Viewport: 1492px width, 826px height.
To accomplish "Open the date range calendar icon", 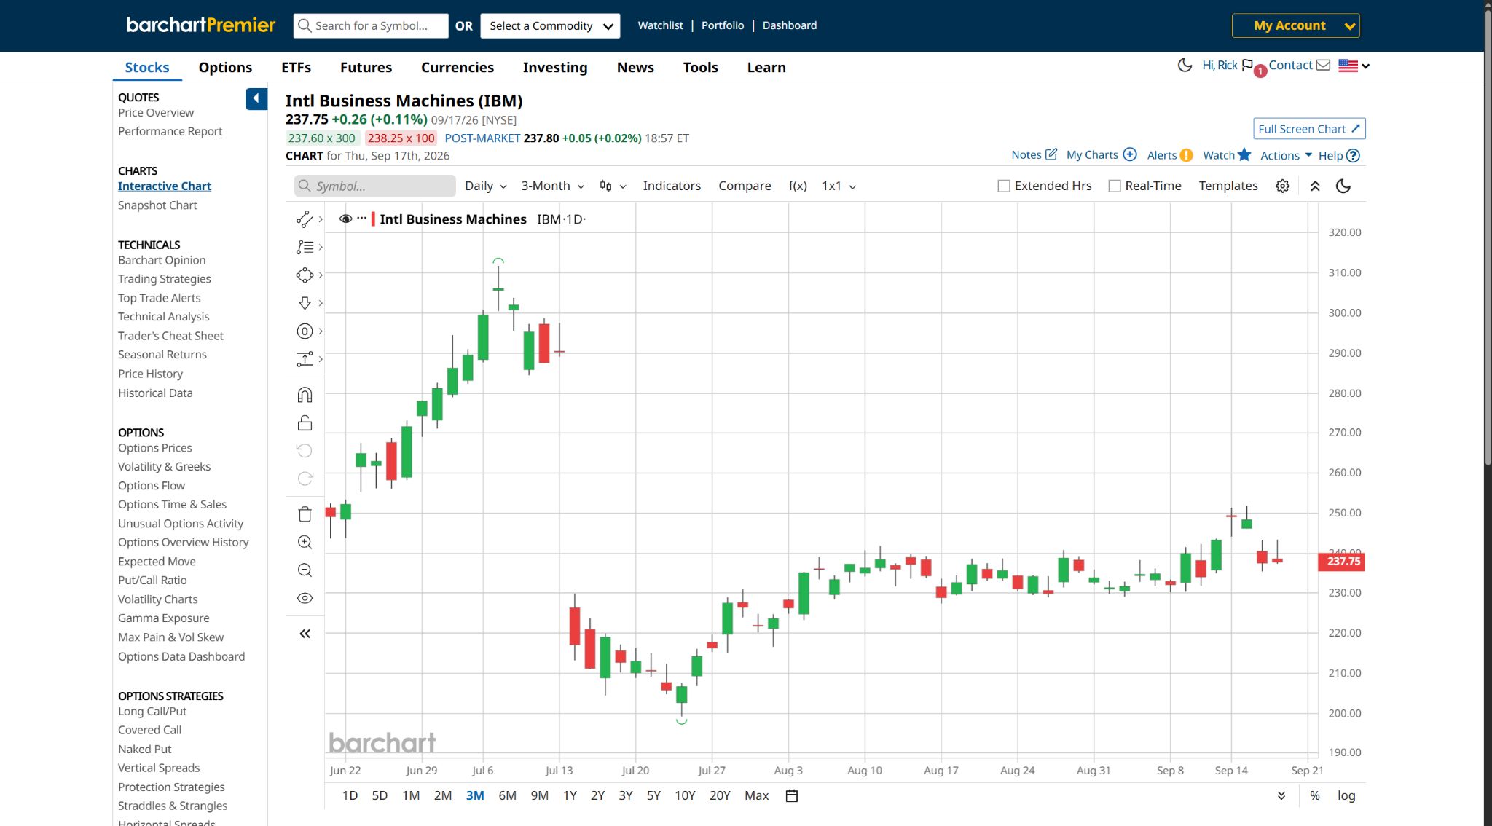I will click(x=792, y=795).
